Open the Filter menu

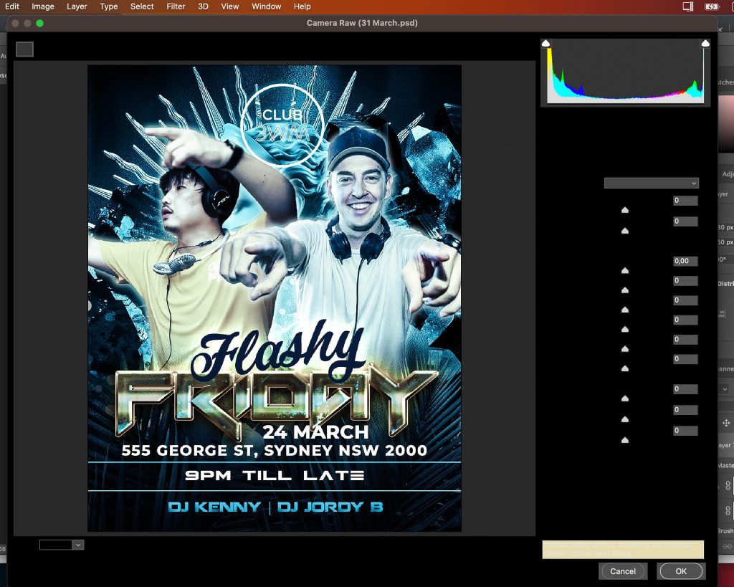[176, 6]
